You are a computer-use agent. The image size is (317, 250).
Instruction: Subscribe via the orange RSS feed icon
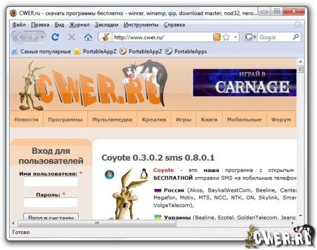pyautogui.click(x=216, y=37)
